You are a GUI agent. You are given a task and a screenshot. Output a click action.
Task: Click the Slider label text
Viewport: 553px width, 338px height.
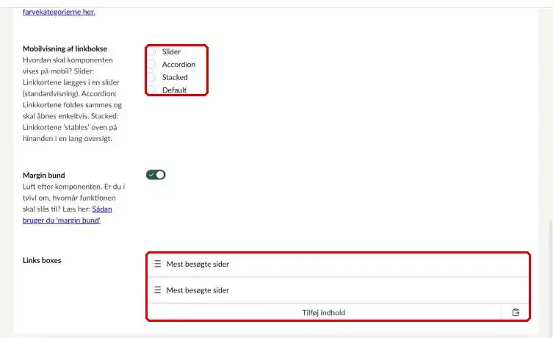point(171,52)
